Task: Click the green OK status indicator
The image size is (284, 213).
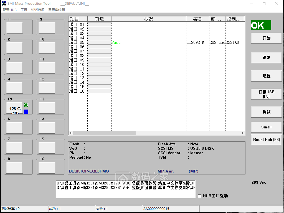Action: [261, 25]
